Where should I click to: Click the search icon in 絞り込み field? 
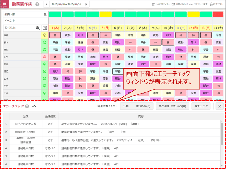click(x=38, y=28)
